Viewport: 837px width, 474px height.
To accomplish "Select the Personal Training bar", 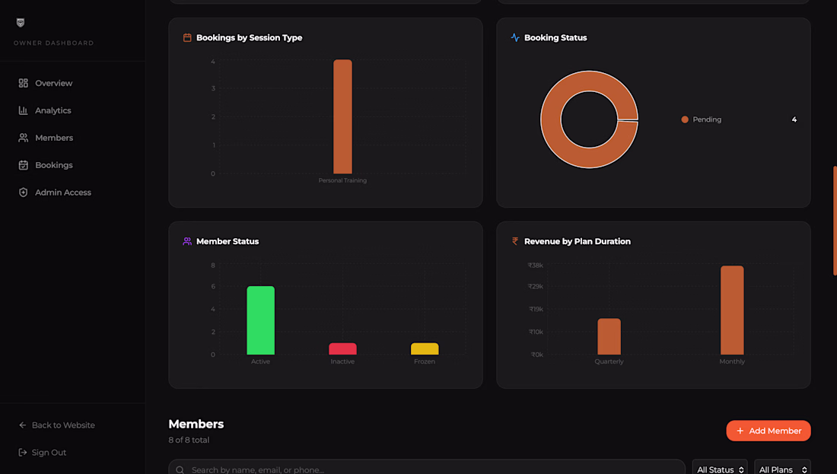I will coord(342,116).
